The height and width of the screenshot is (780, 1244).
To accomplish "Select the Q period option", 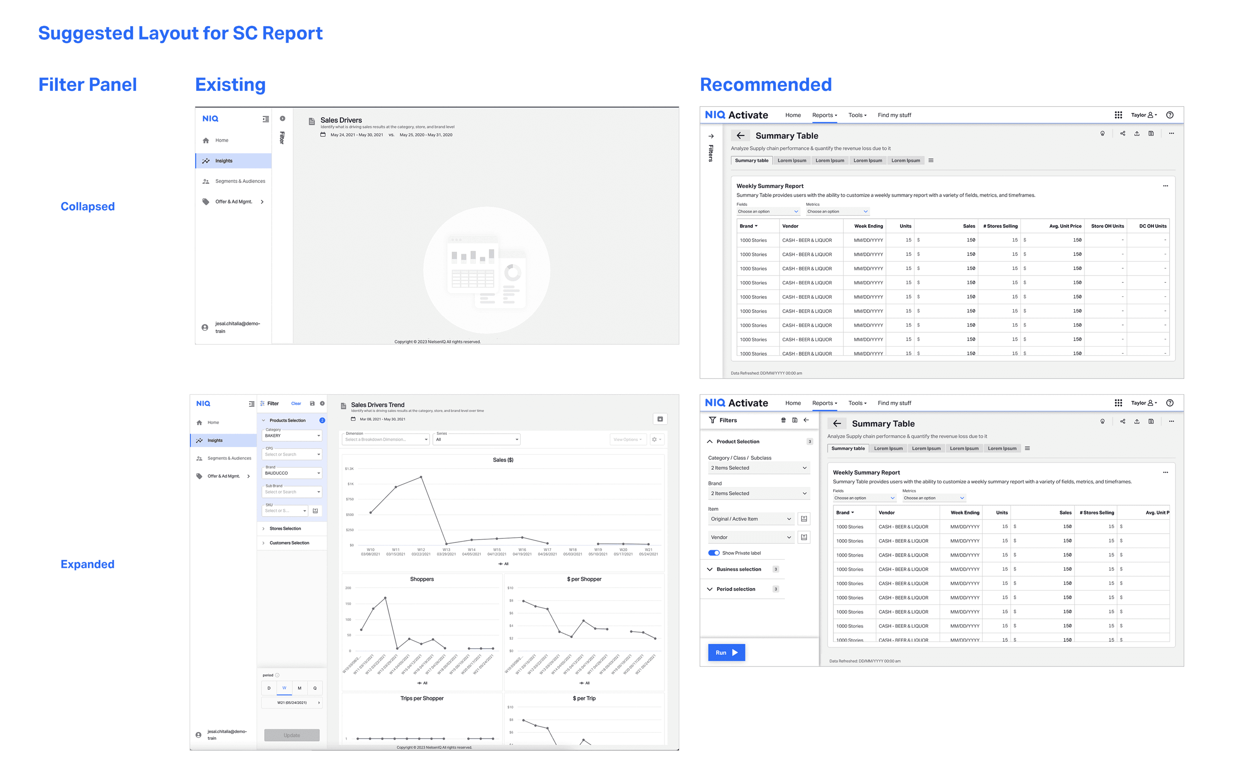I will coord(315,688).
